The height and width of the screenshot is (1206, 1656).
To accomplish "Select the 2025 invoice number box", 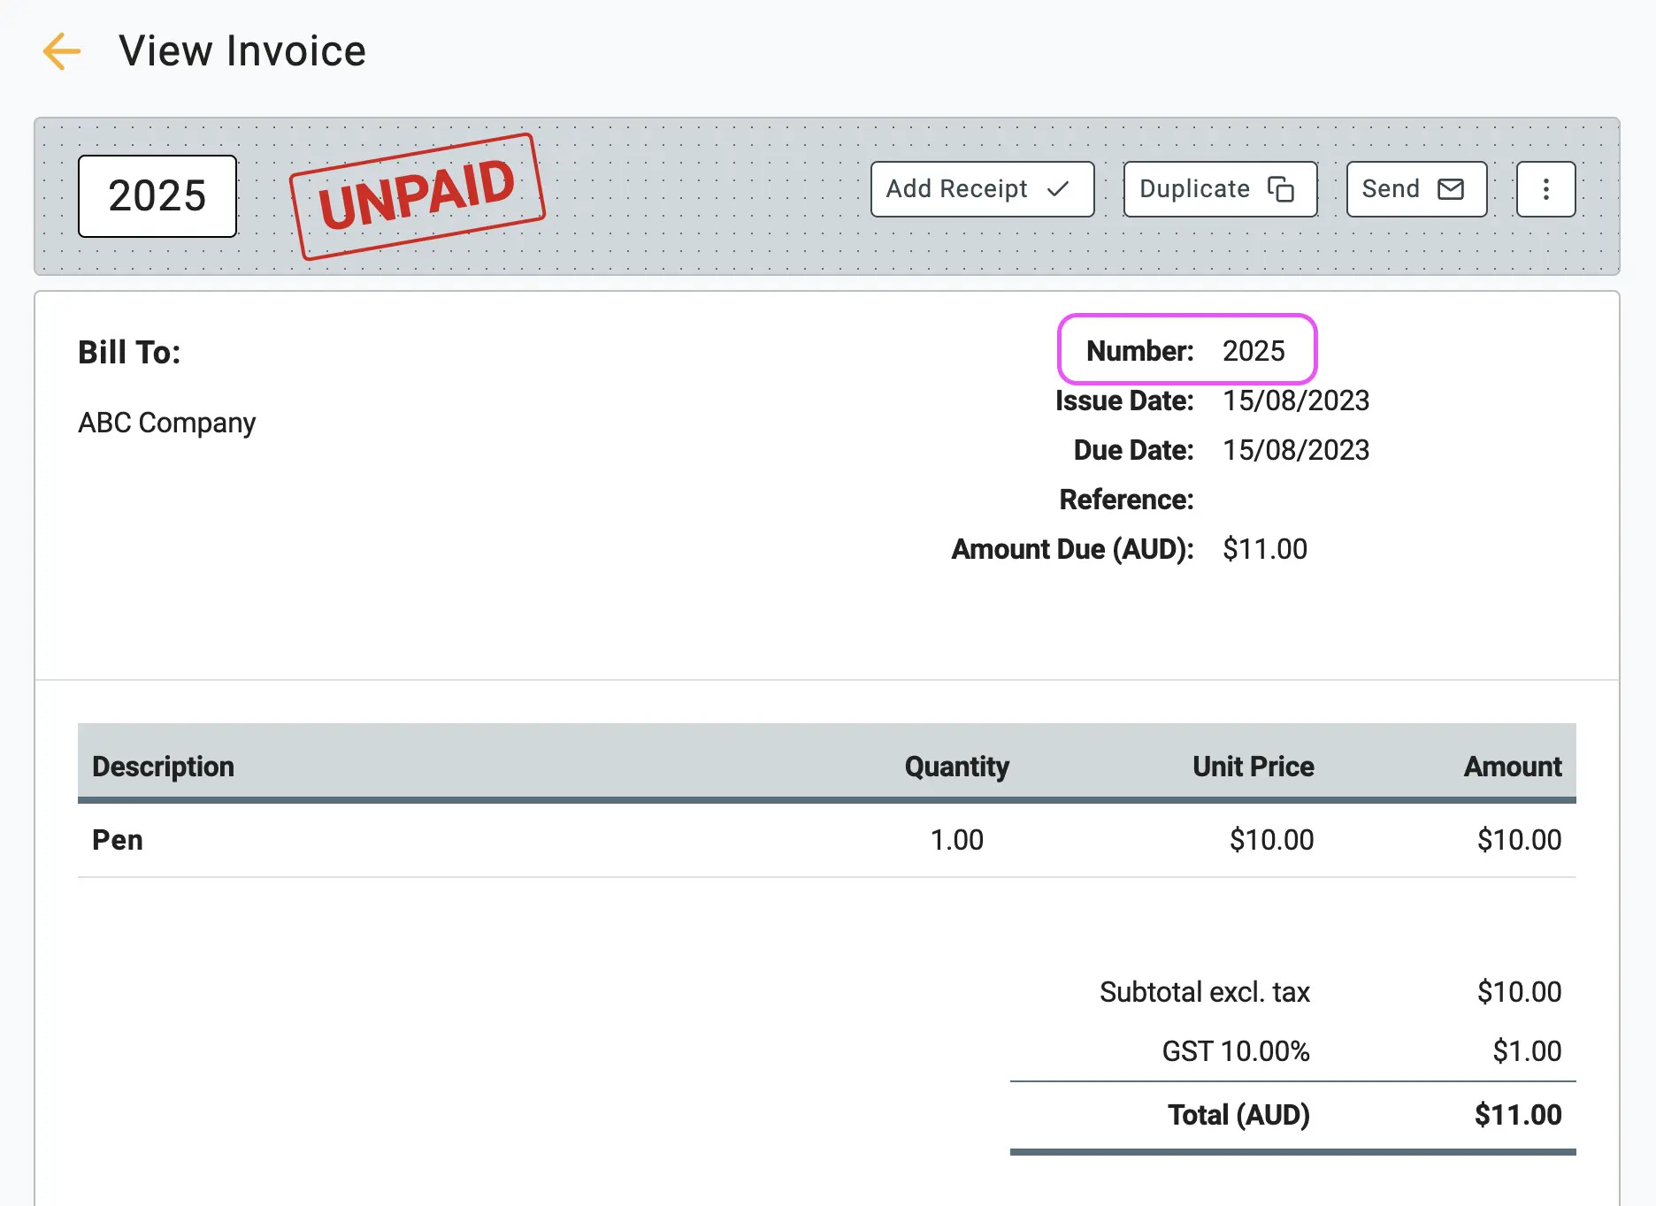I will [157, 196].
